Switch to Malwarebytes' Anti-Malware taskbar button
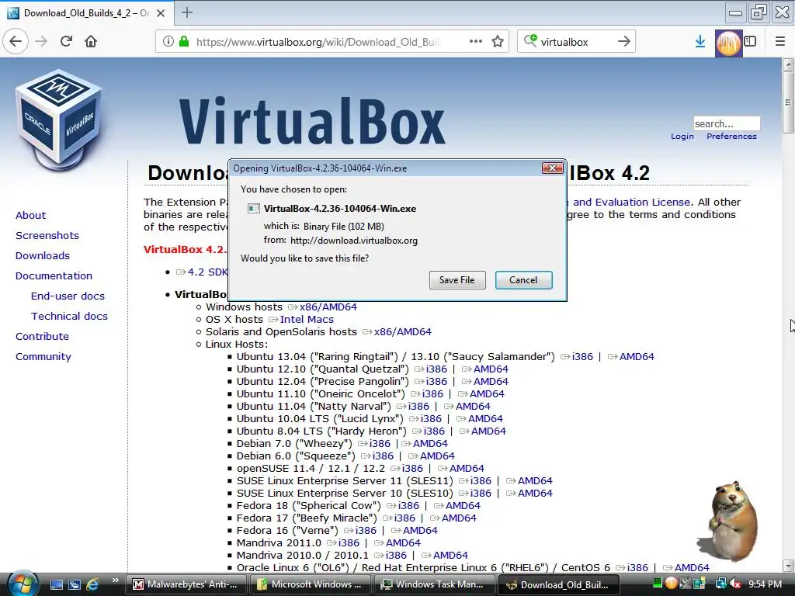795x596 pixels. [x=186, y=584]
